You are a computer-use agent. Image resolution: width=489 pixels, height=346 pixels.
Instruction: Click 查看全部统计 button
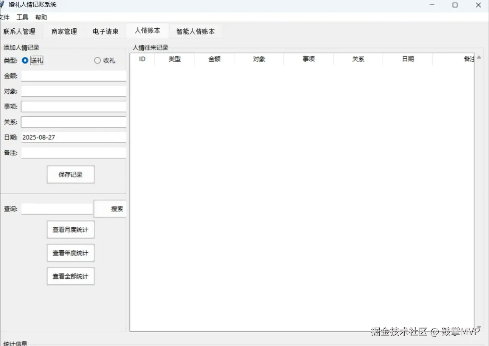point(70,276)
